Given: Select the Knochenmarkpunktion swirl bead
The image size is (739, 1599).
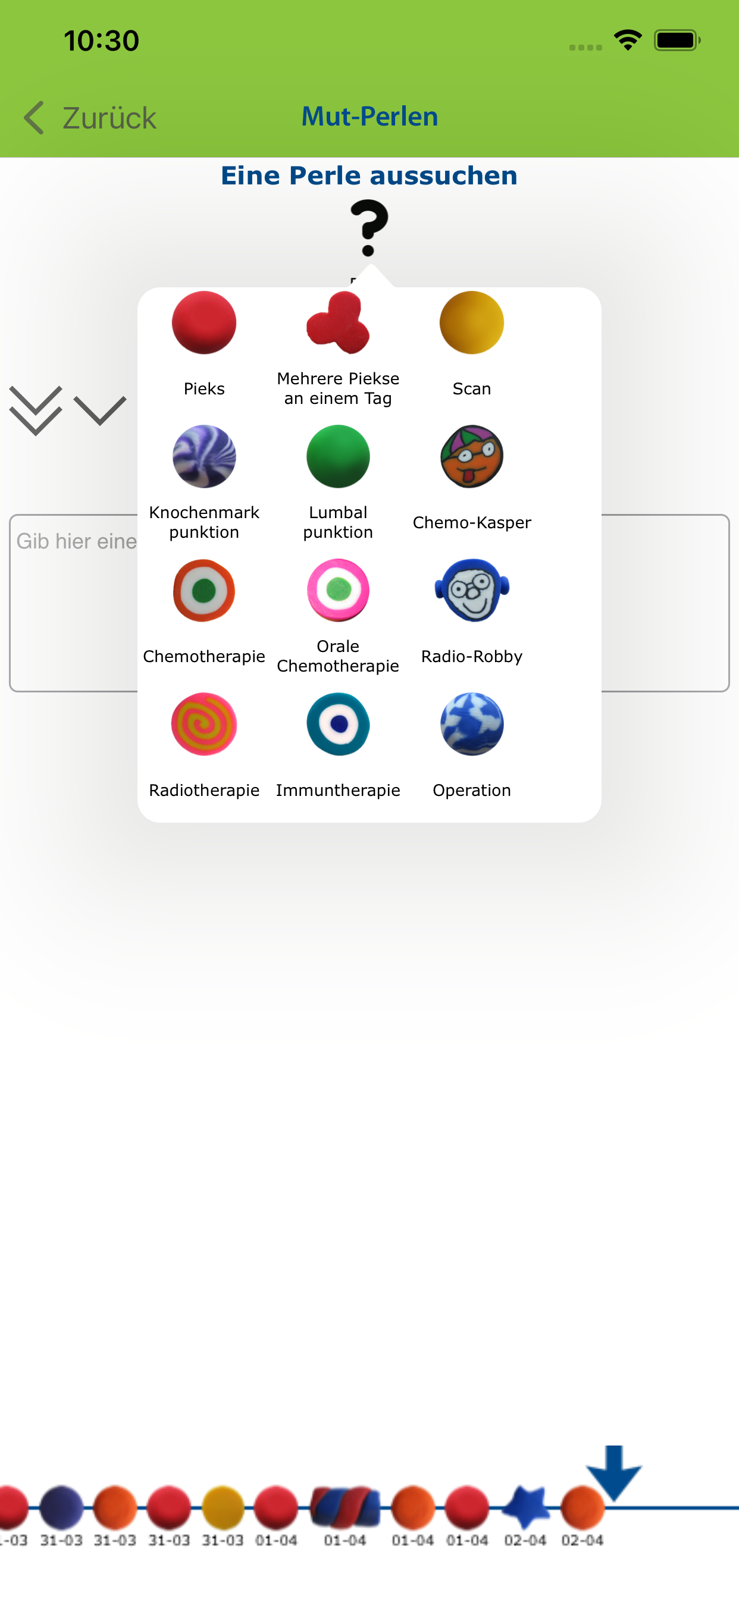Looking at the screenshot, I should coord(203,456).
